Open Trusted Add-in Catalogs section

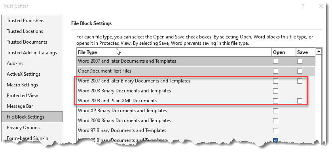tap(32, 53)
